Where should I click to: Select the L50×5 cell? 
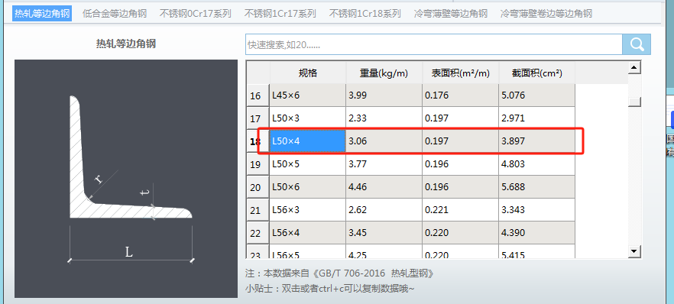tap(308, 163)
